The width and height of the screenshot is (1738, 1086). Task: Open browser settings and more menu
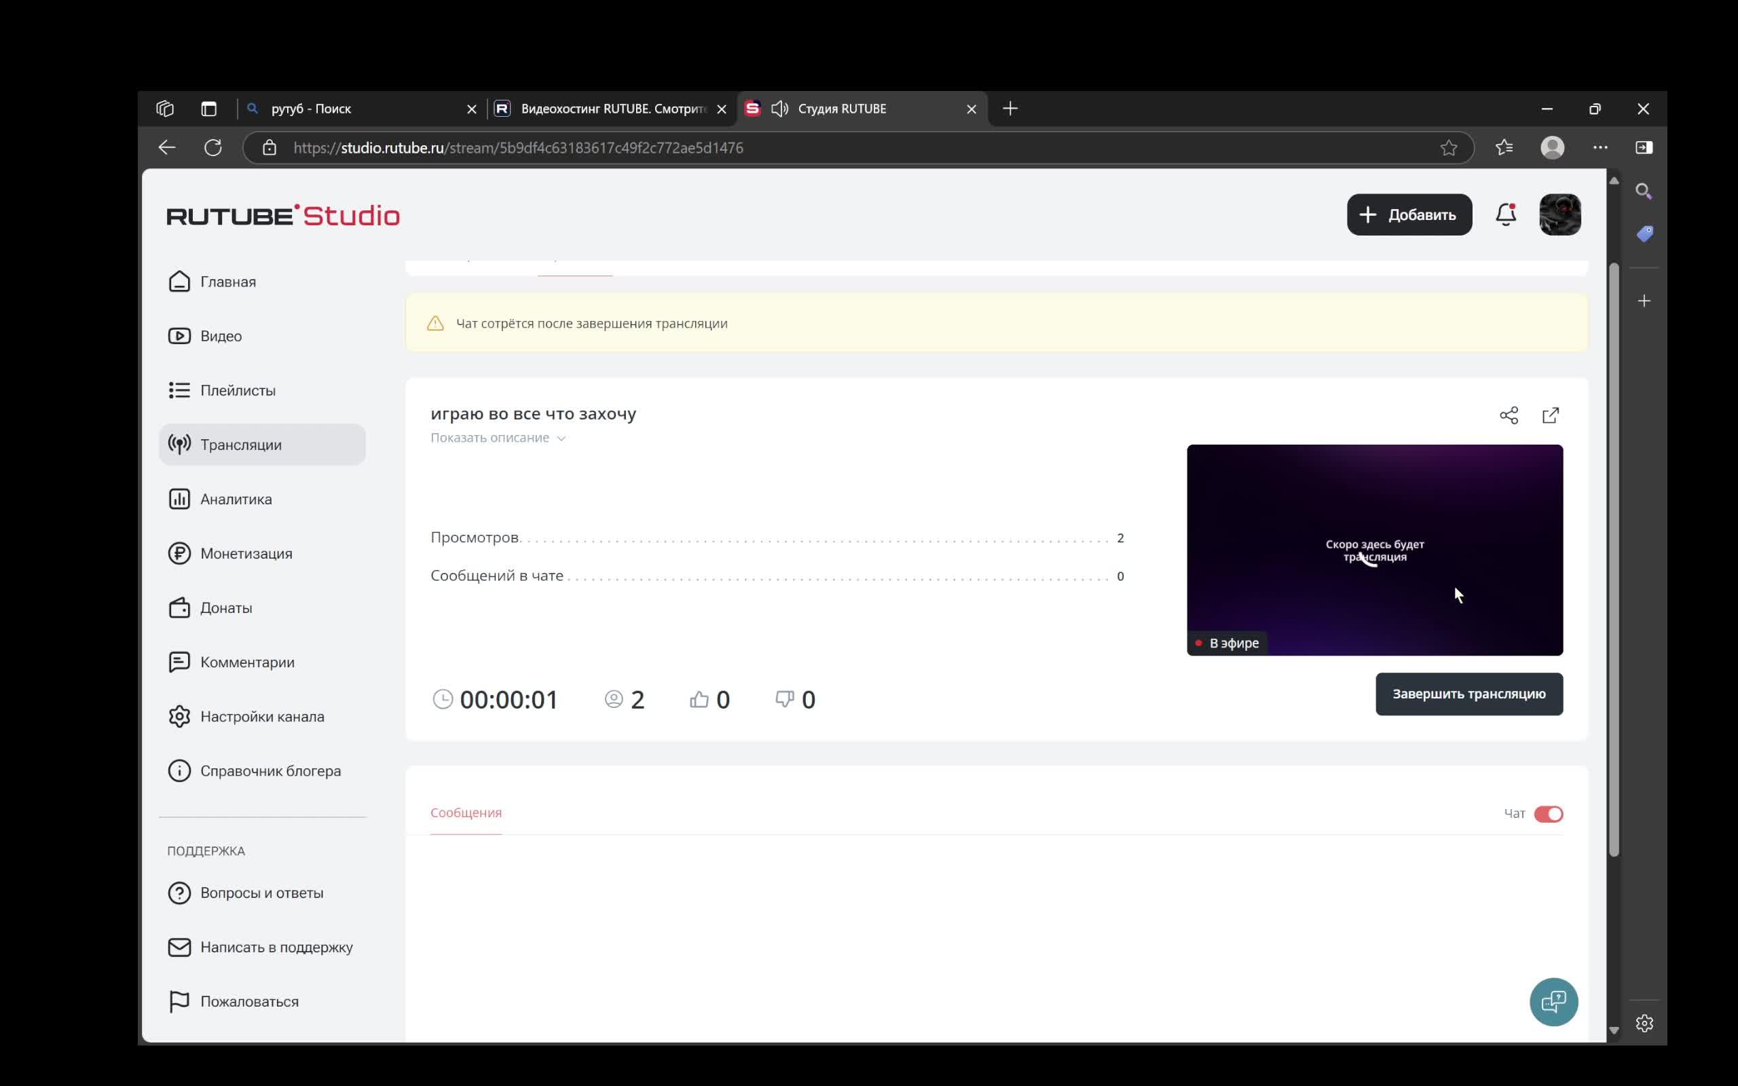pos(1600,148)
